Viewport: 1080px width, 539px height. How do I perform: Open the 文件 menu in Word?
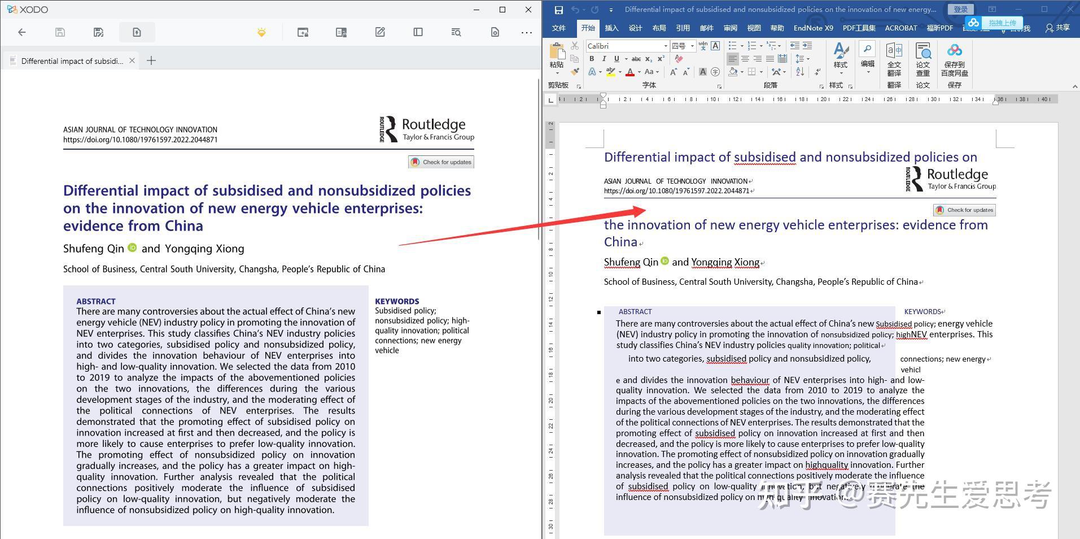point(558,28)
